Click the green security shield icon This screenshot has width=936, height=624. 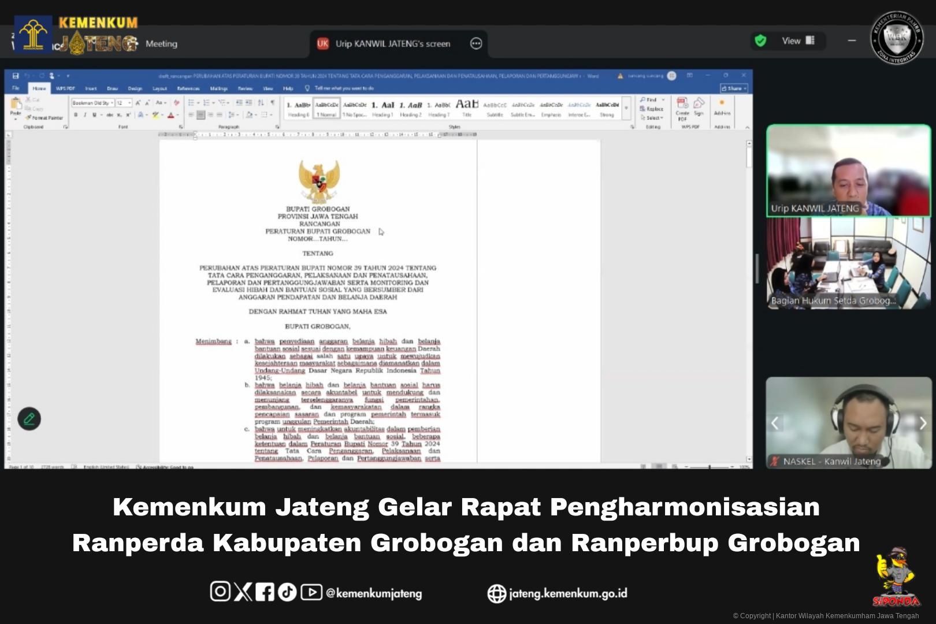tap(760, 40)
